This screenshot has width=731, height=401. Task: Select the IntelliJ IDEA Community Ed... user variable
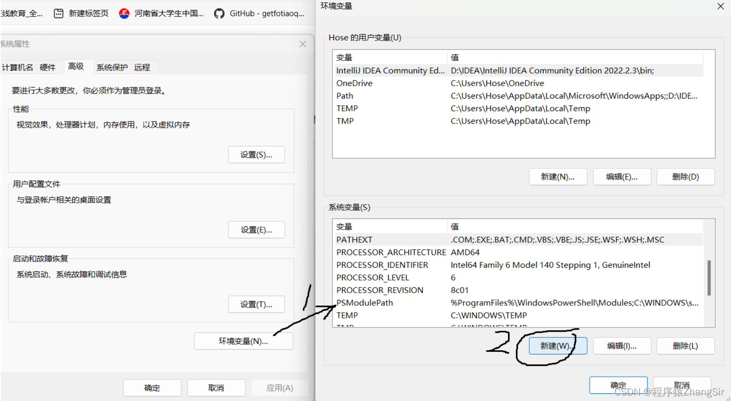point(519,71)
